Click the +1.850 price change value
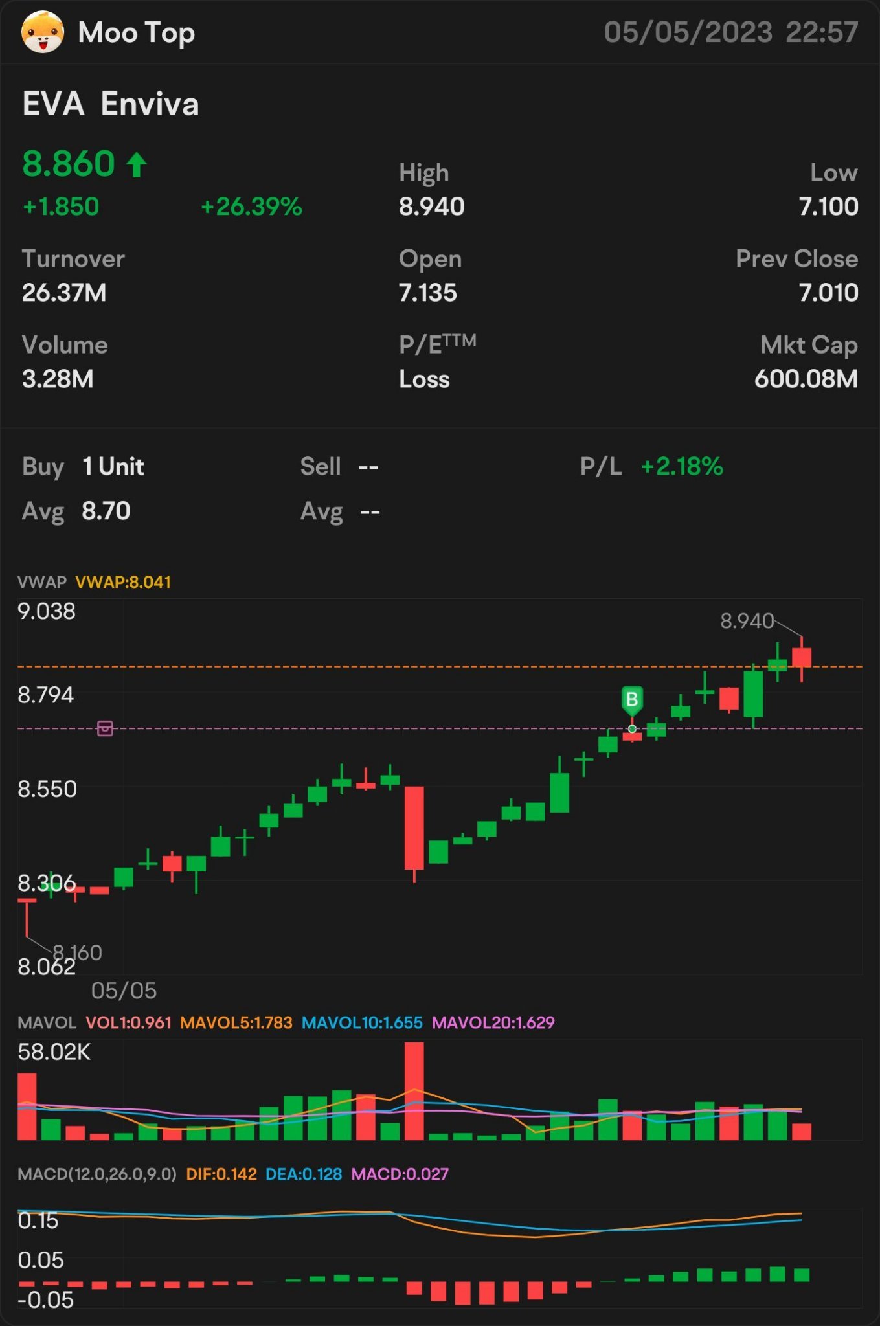The width and height of the screenshot is (880, 1326). tap(61, 207)
